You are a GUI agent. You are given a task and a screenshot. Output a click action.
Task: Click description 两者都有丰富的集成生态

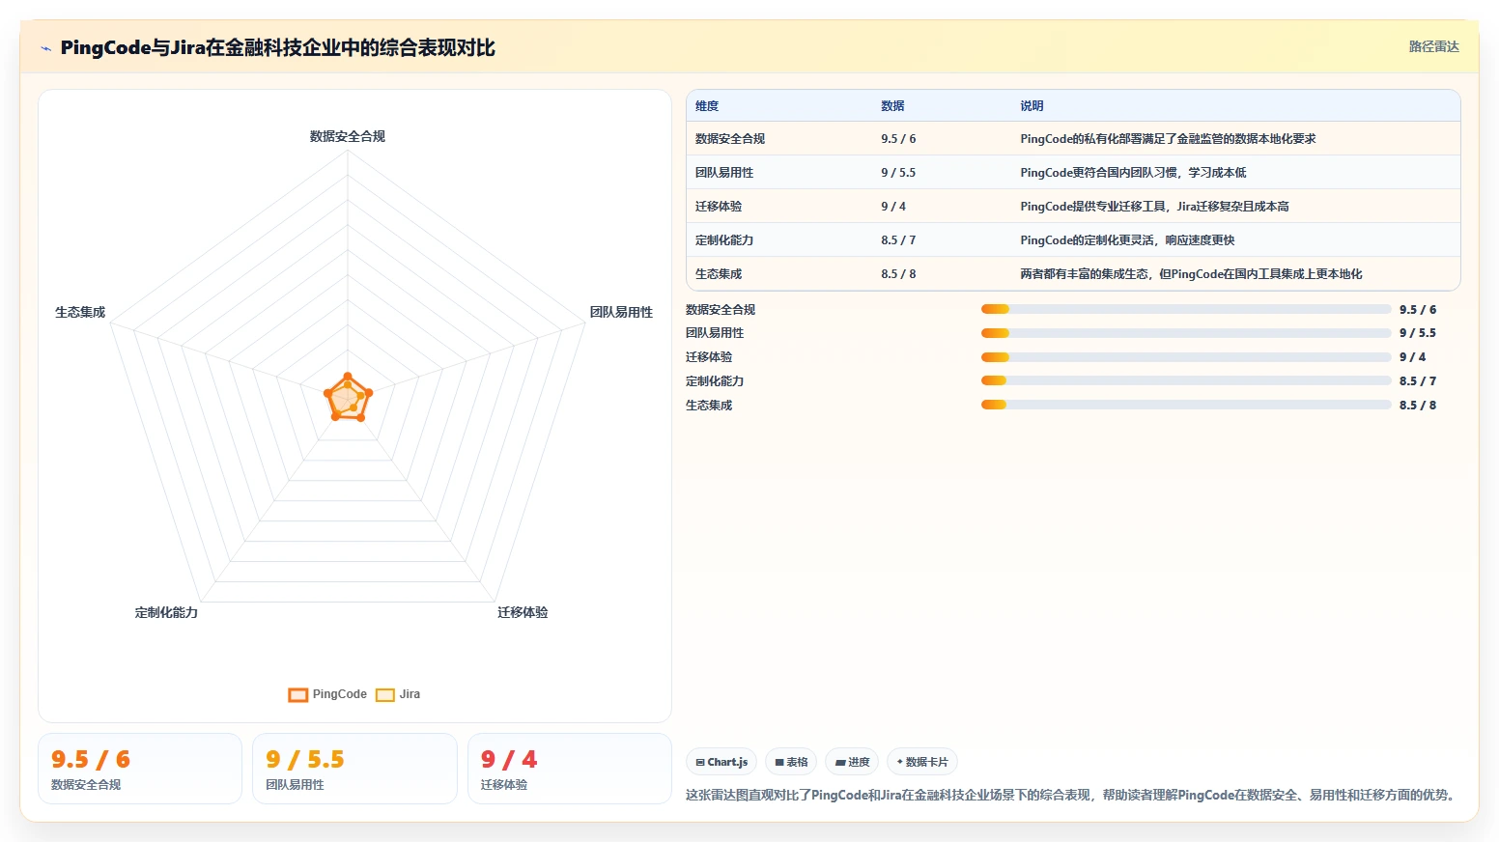[x=1191, y=274]
